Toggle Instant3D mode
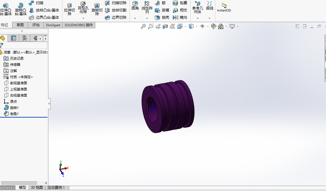The height and width of the screenshot is (191, 326). point(224,8)
